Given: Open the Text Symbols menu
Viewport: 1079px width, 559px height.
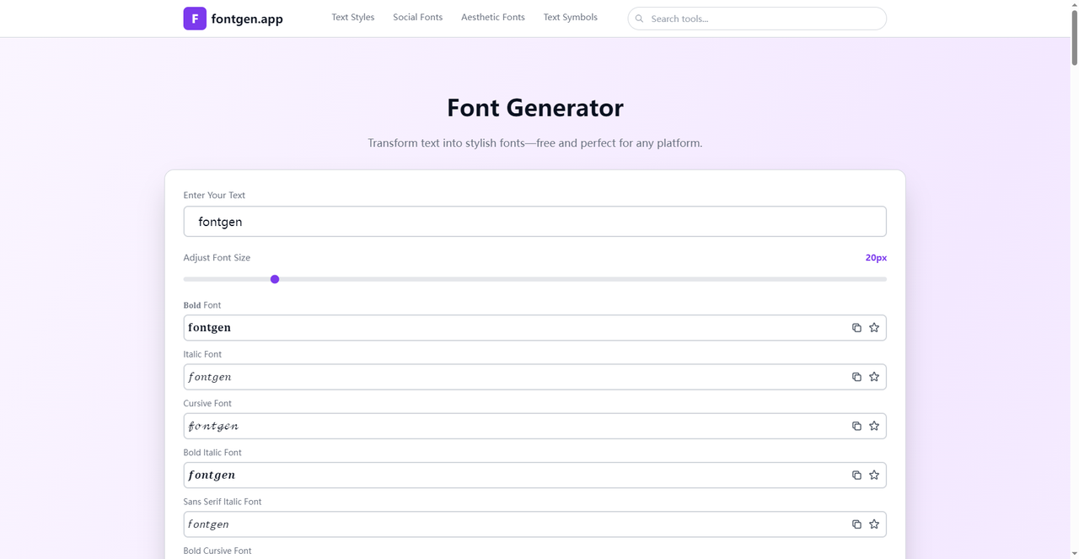Looking at the screenshot, I should click(x=570, y=18).
